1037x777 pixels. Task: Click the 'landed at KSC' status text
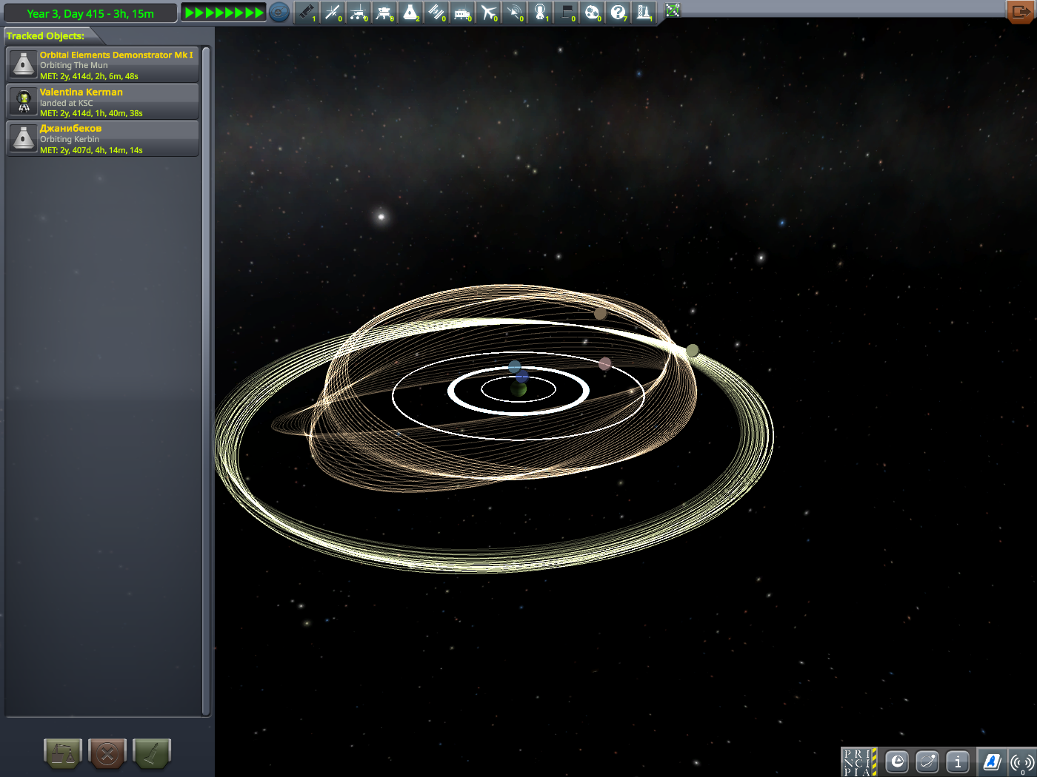coord(67,103)
